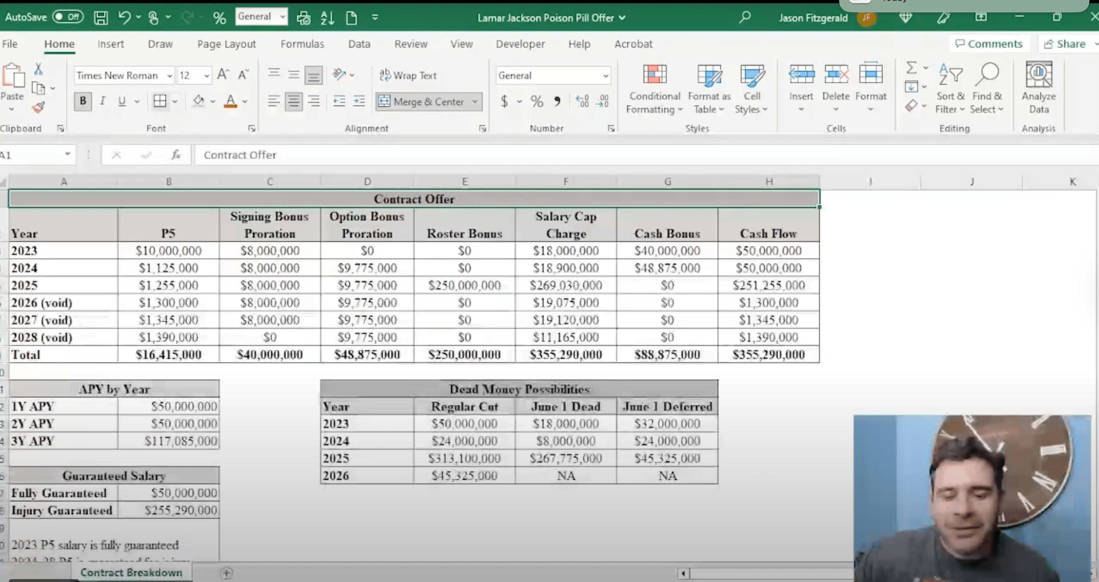
Task: Click the Insert Function fx icon
Action: [x=176, y=155]
